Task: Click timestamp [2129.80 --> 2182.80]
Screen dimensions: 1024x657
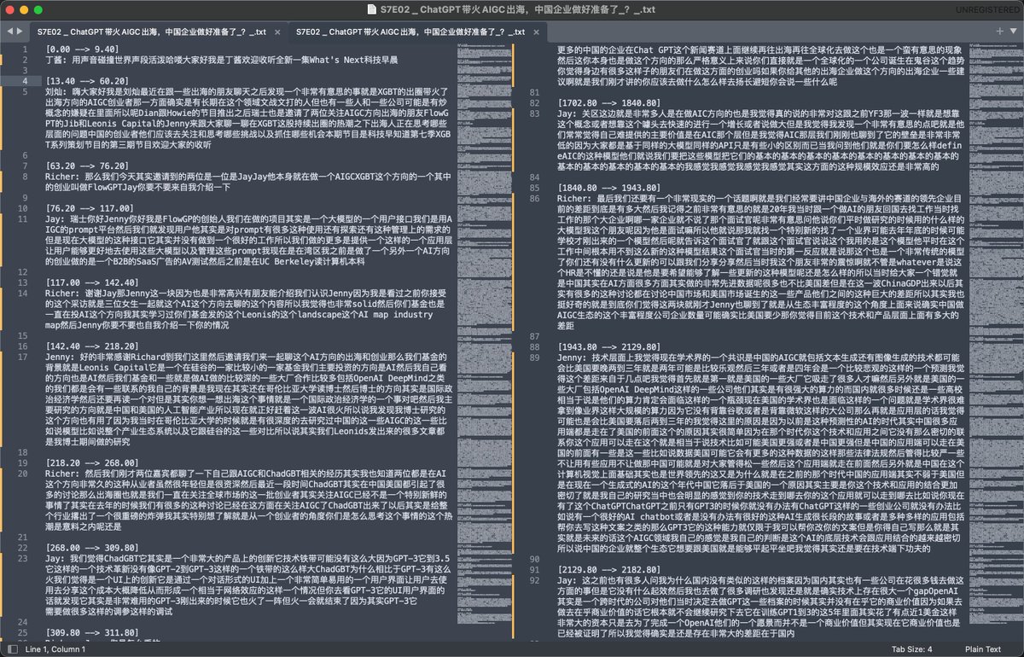Action: (608, 569)
